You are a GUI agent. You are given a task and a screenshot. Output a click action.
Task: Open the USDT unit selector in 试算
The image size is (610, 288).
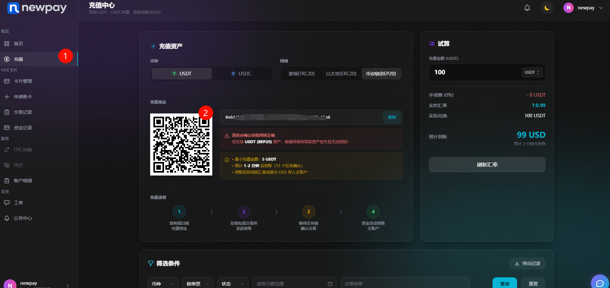click(x=532, y=72)
